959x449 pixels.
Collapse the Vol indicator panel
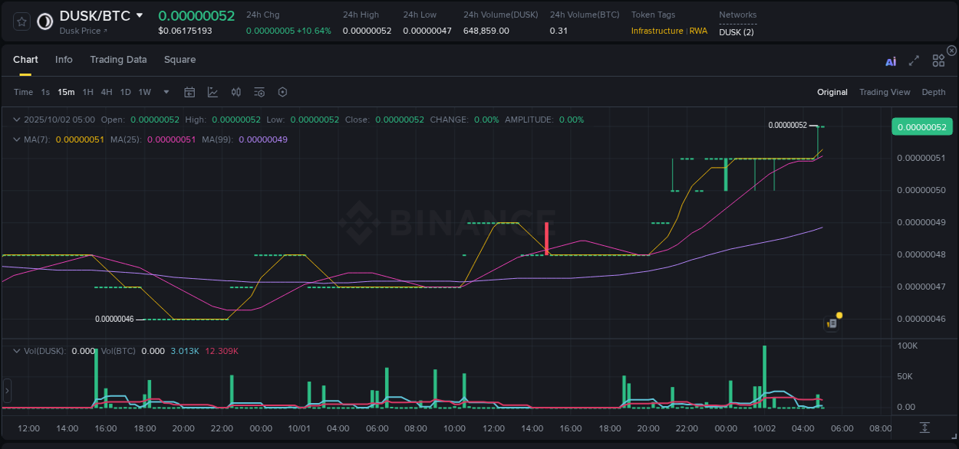[x=15, y=350]
